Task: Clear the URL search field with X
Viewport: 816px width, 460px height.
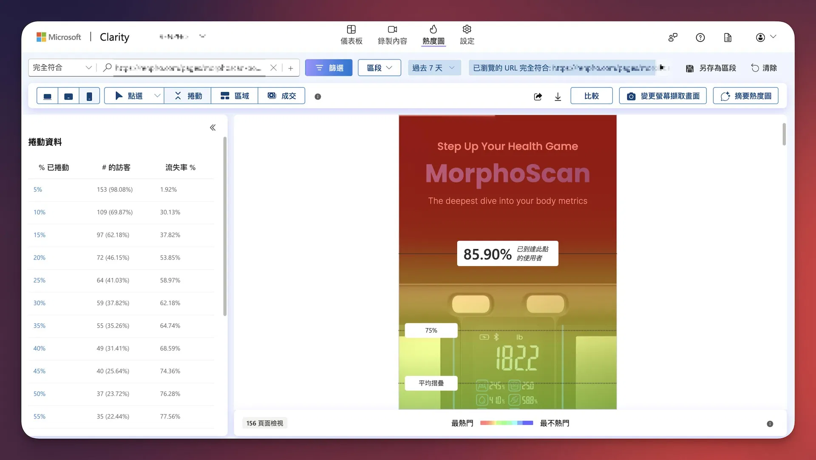Action: pyautogui.click(x=273, y=68)
